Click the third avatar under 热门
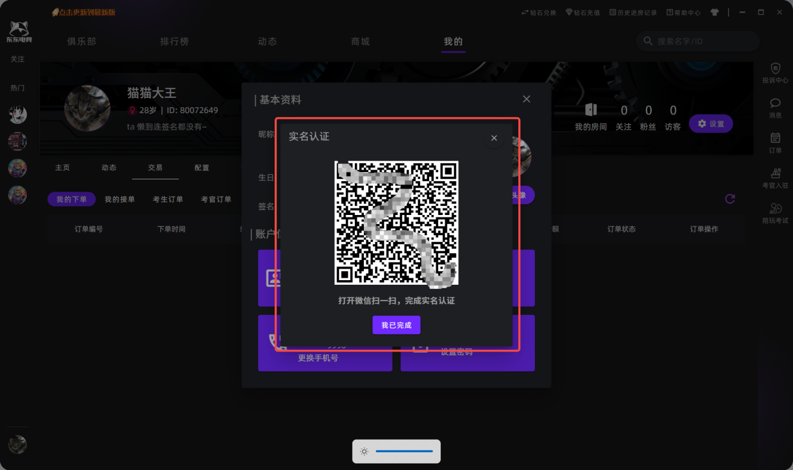 18,168
